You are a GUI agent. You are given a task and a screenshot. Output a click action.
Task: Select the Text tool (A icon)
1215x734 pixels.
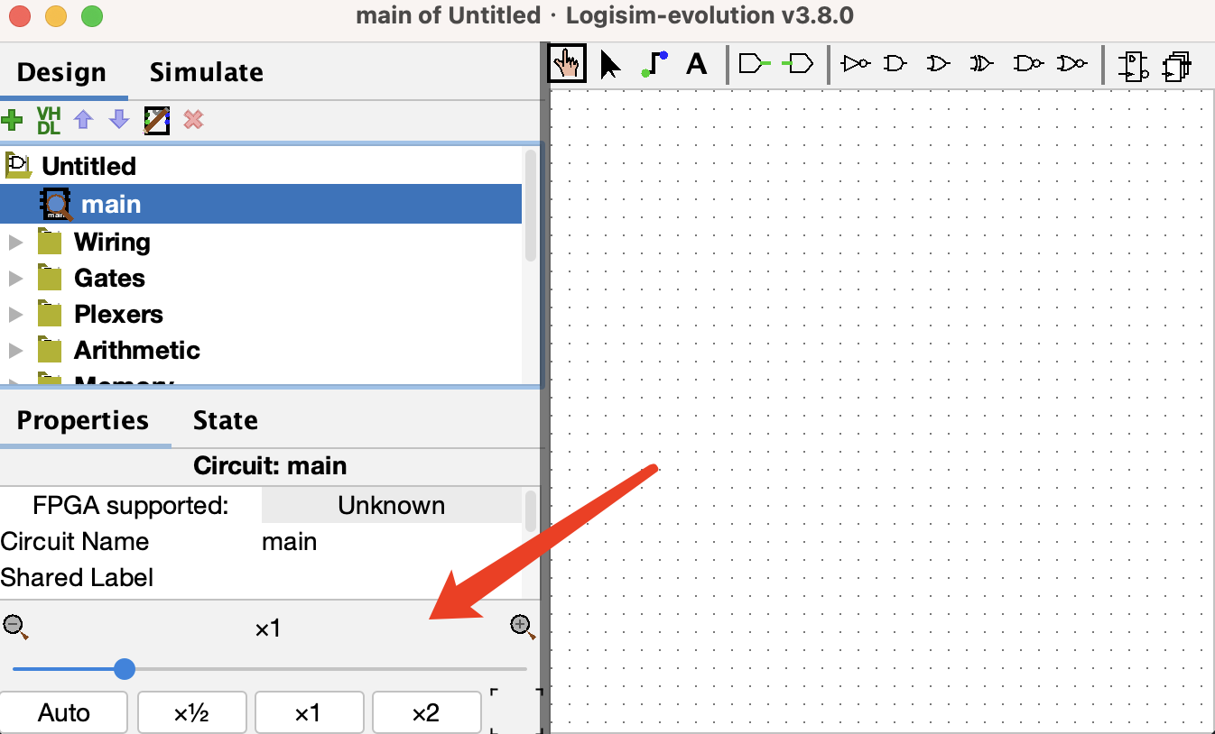pyautogui.click(x=696, y=64)
